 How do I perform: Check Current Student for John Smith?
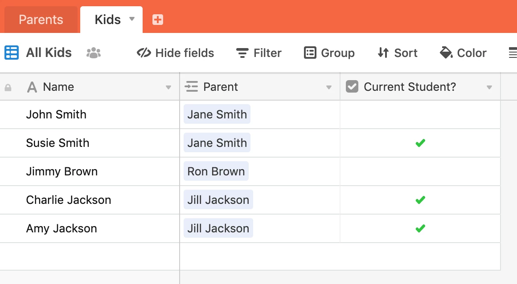click(420, 114)
